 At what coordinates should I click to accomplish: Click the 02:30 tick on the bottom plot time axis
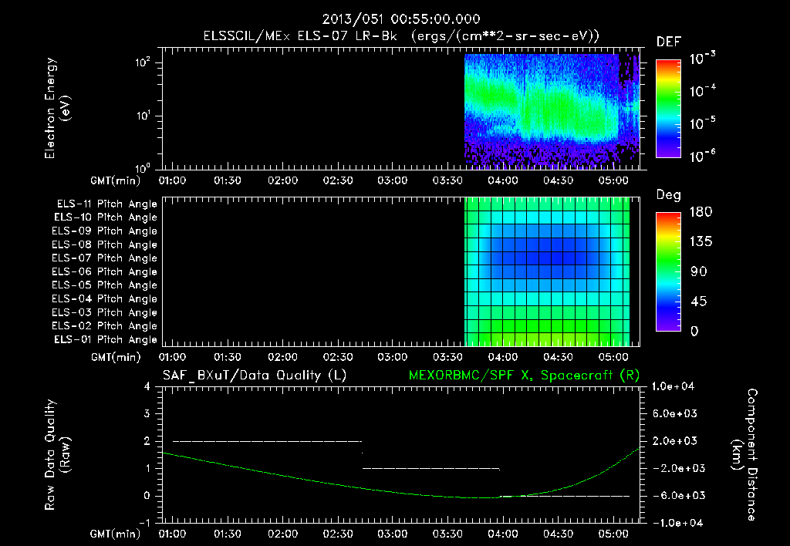(338, 534)
